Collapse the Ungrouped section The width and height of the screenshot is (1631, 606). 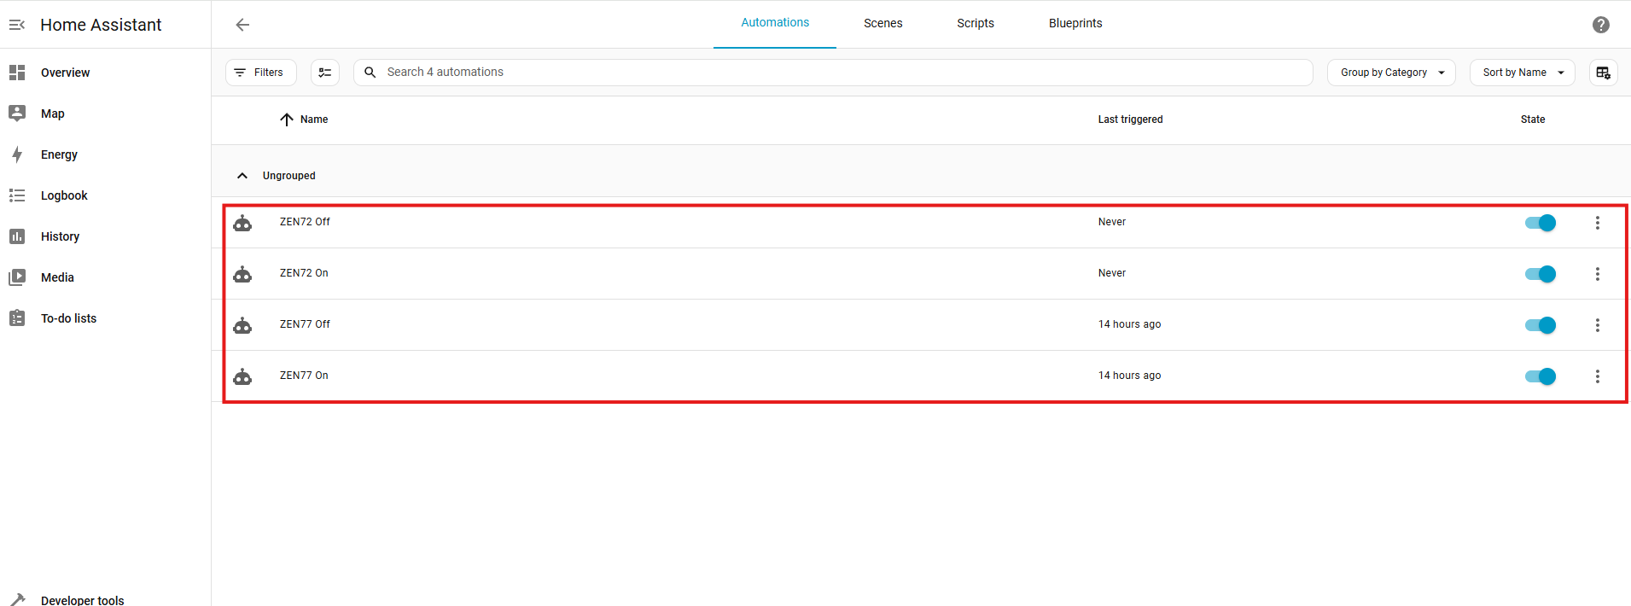coord(242,176)
